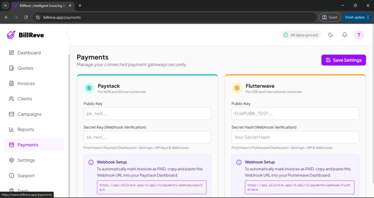This screenshot has width=374, height=198.
Task: Click the Dashboard grid icon
Action: (x=12, y=53)
